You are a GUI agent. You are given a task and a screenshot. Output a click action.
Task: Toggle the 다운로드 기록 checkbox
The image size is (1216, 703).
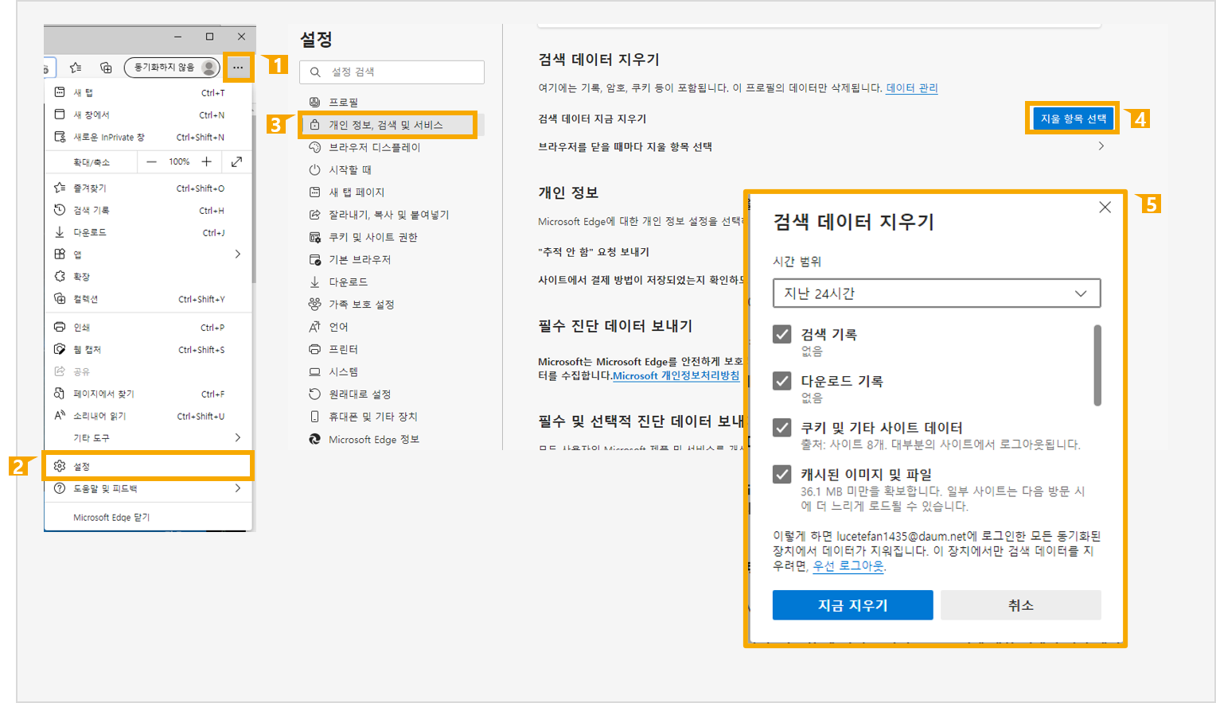tap(782, 381)
